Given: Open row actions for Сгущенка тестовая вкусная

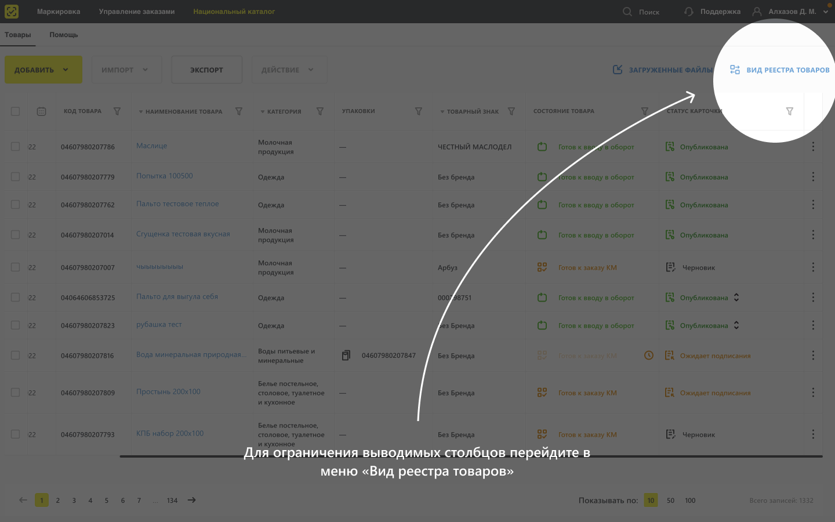Looking at the screenshot, I should click(x=813, y=235).
